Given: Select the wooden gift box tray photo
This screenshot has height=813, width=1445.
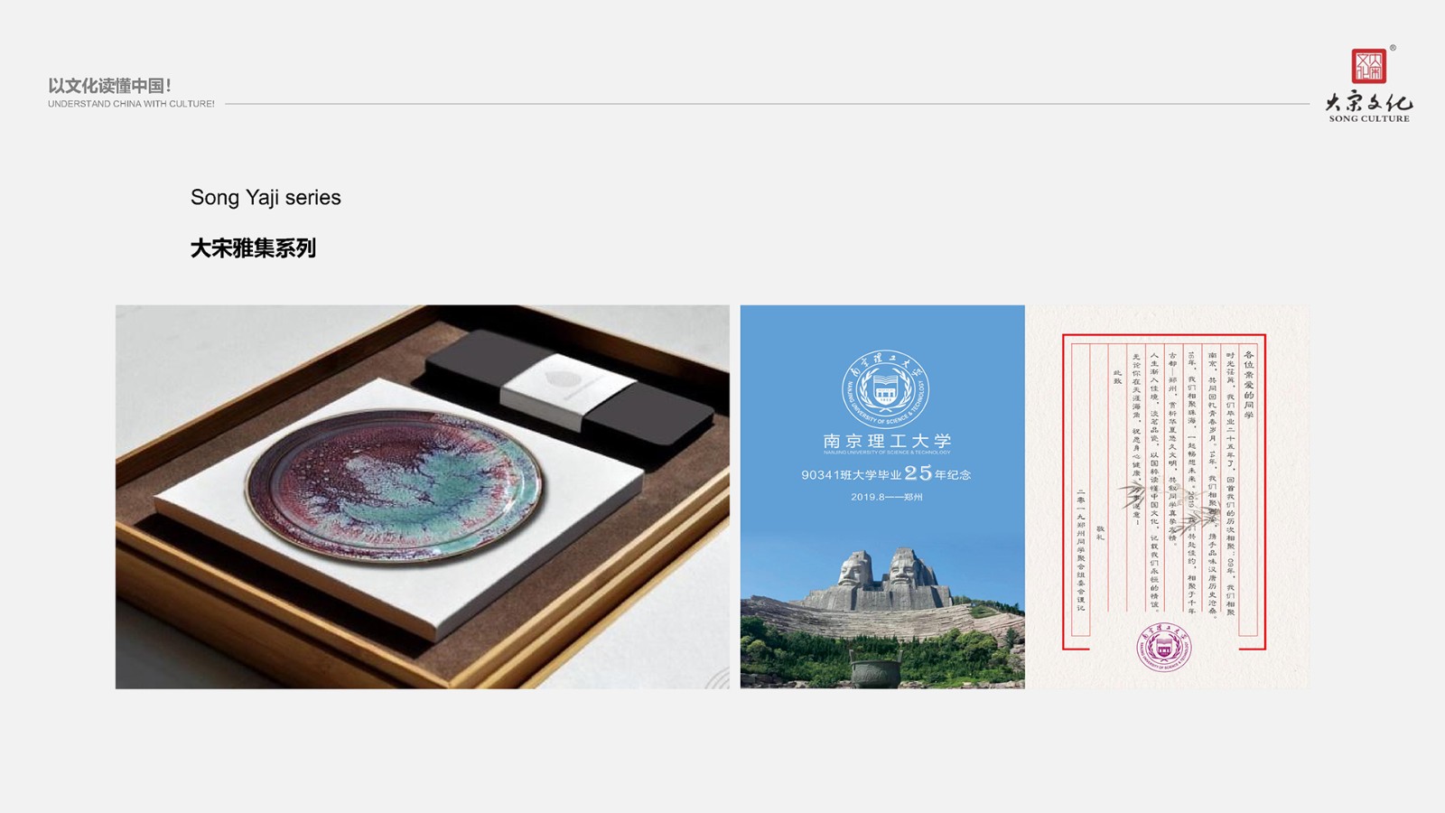Looking at the screenshot, I should 423,497.
